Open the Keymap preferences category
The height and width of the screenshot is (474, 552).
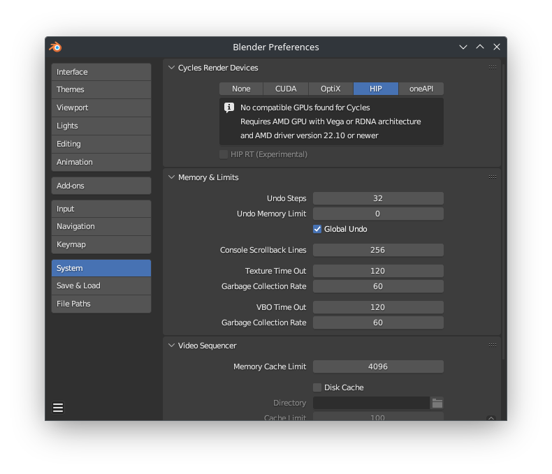coord(101,244)
